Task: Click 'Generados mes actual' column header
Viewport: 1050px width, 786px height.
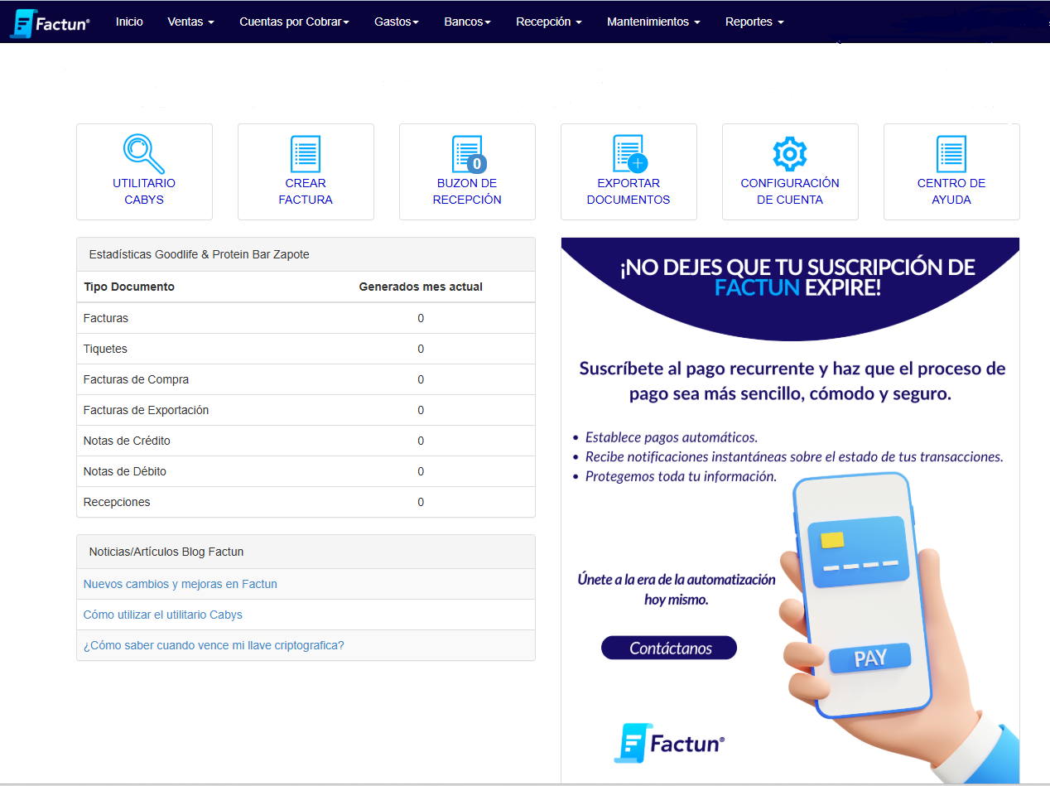Action: click(421, 287)
